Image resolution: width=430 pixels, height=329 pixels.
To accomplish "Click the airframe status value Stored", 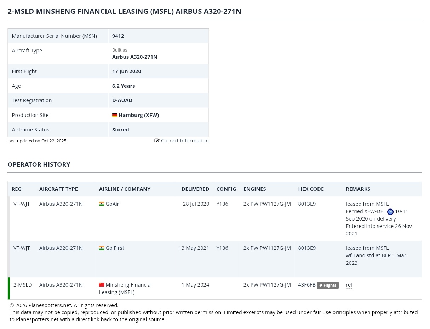I will pyautogui.click(x=120, y=130).
